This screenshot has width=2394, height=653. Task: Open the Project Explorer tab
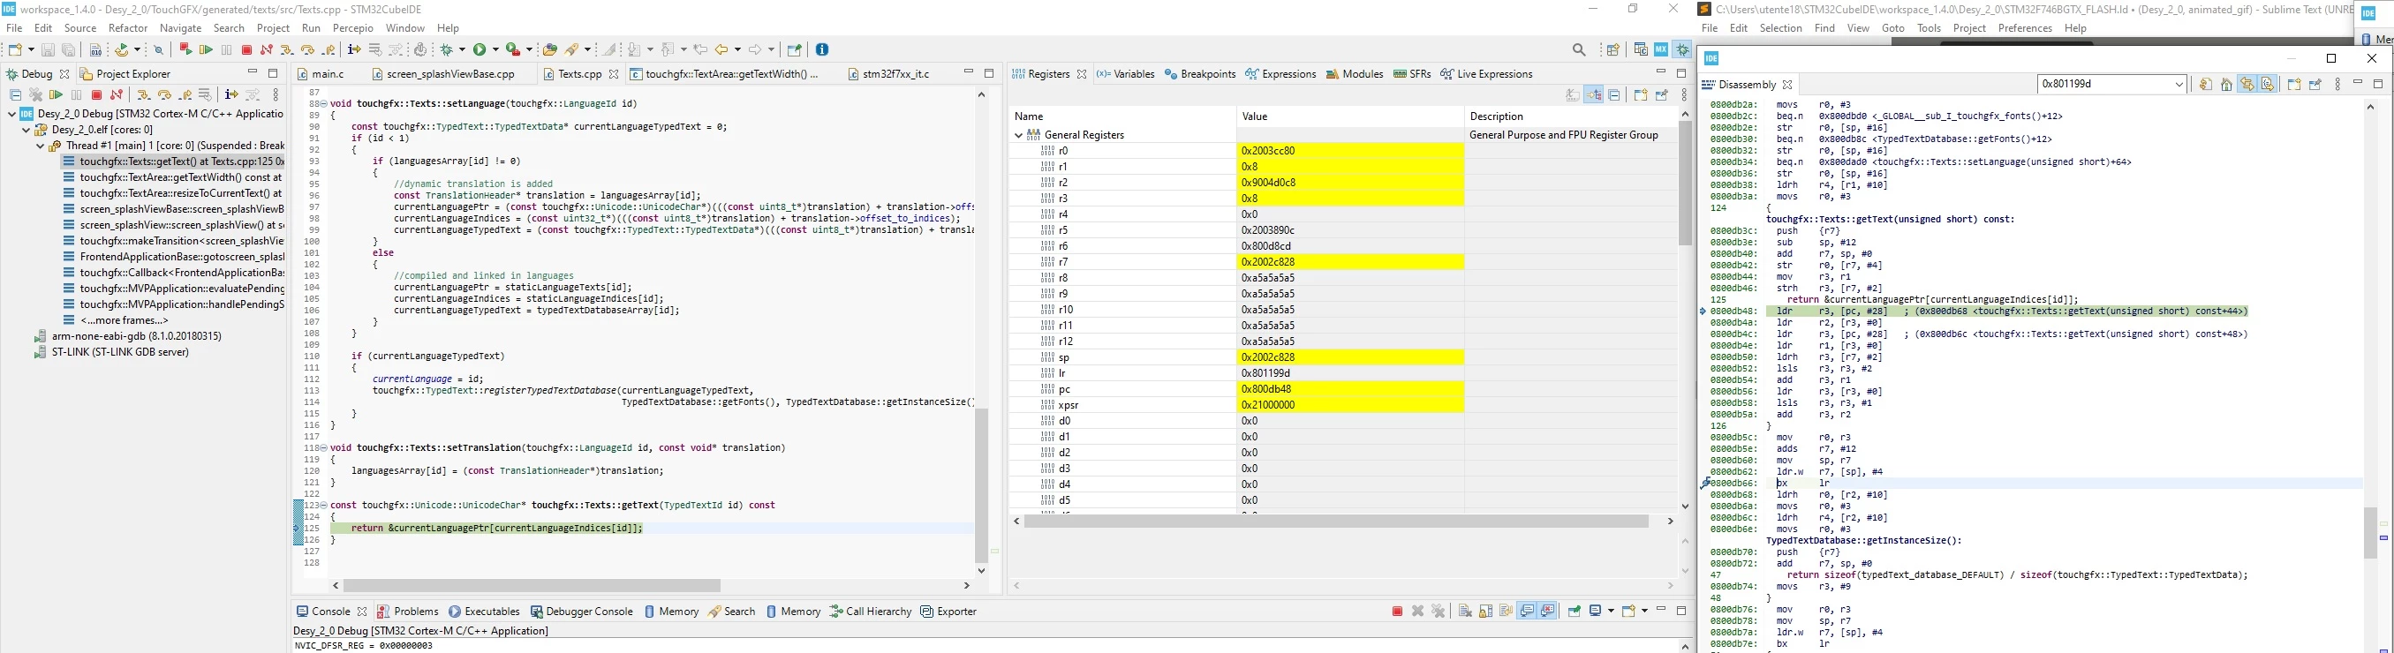click(125, 74)
